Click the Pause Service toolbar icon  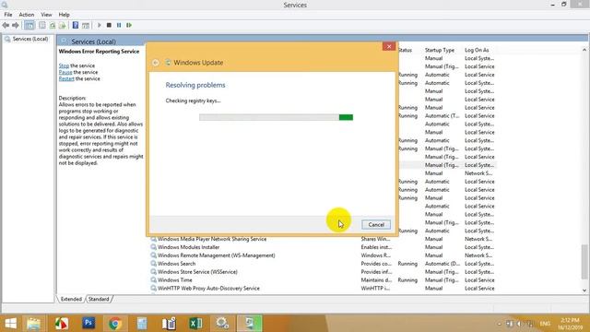tap(119, 25)
